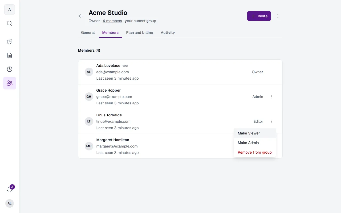341x213 pixels.
Task: Click the Acme Studio title
Action: pos(108,13)
